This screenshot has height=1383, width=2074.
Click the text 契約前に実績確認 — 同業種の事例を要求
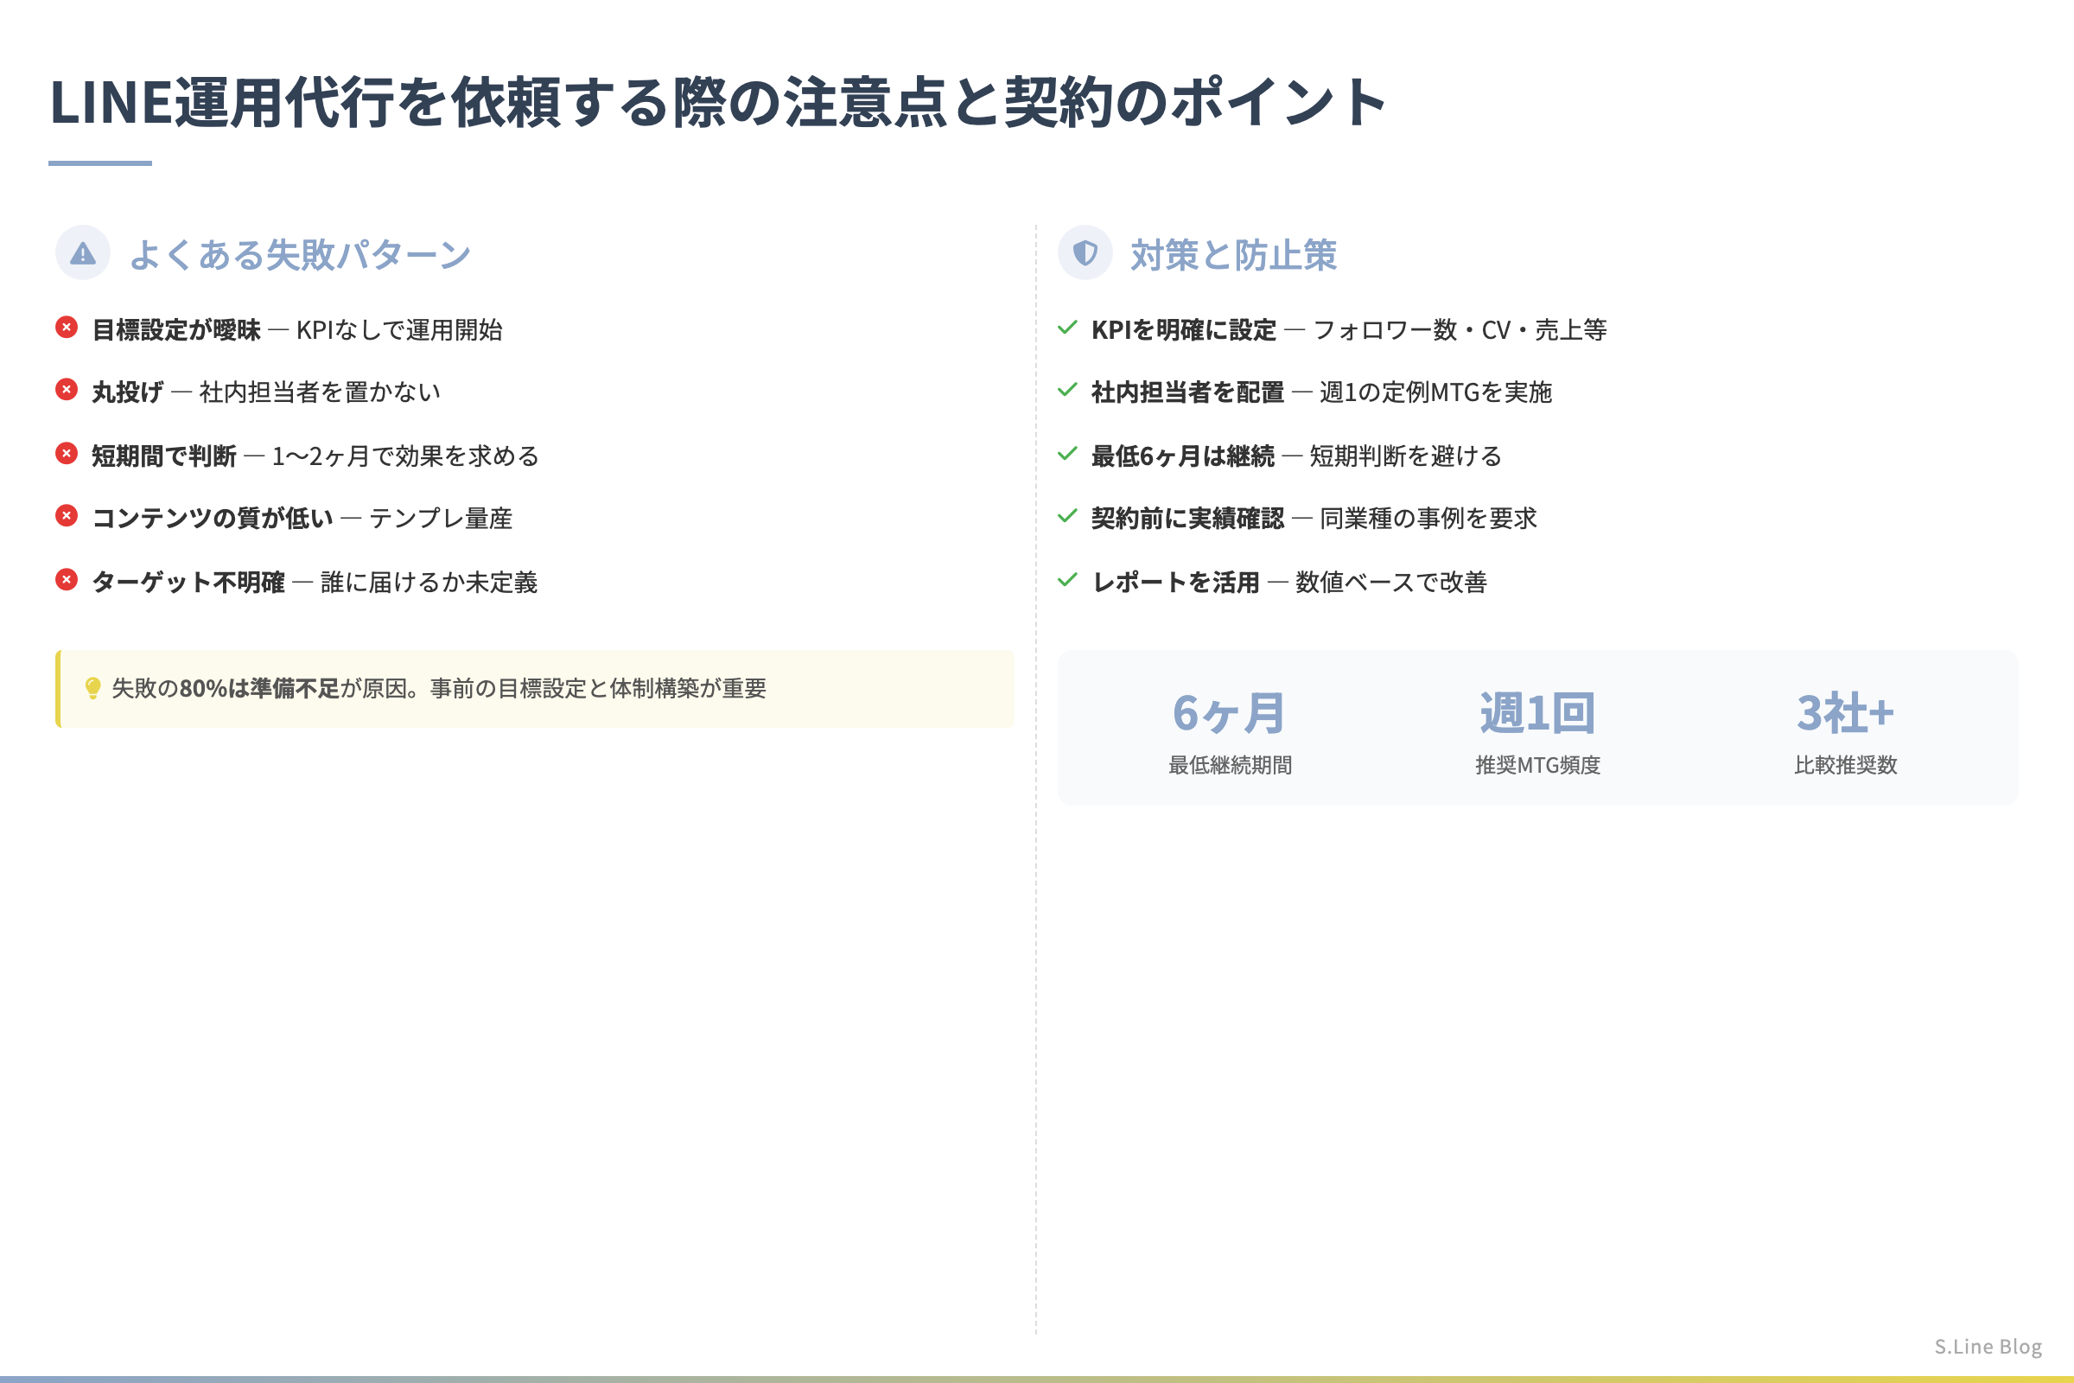1314,518
